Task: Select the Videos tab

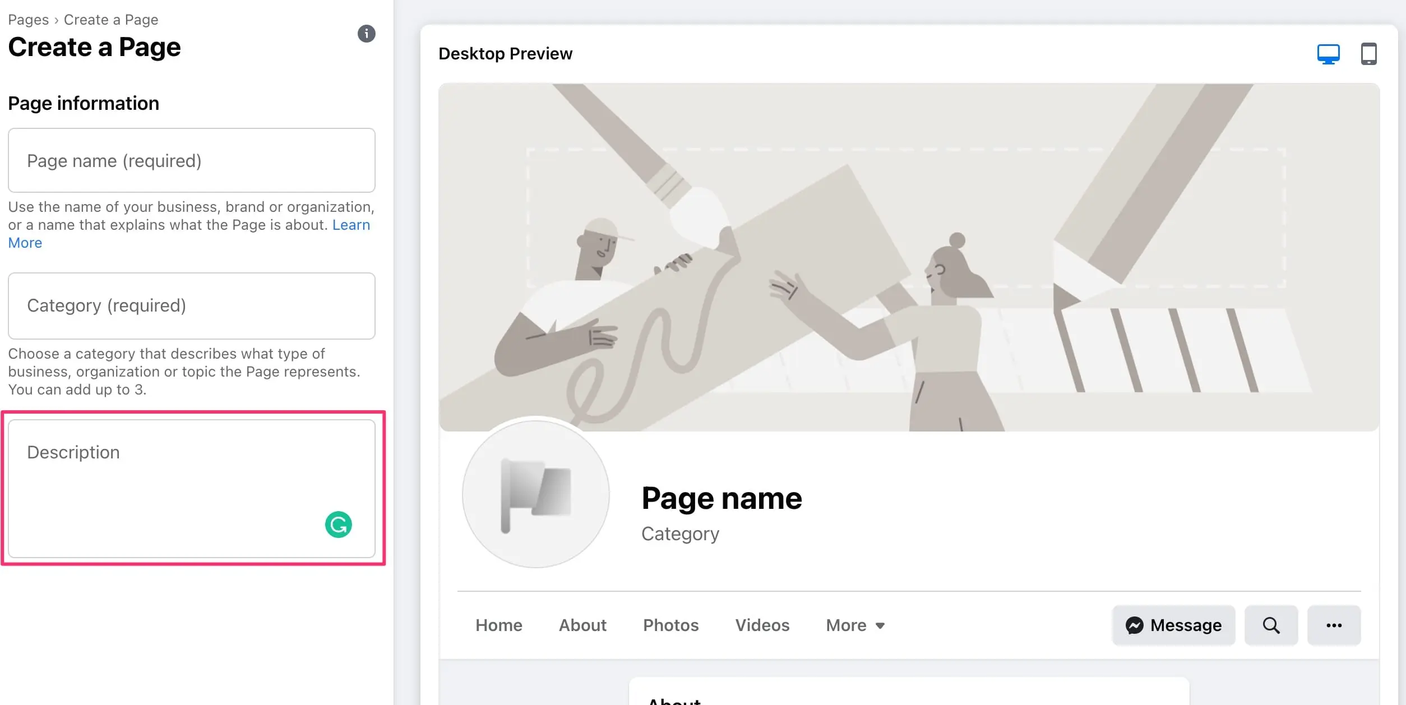Action: point(762,625)
